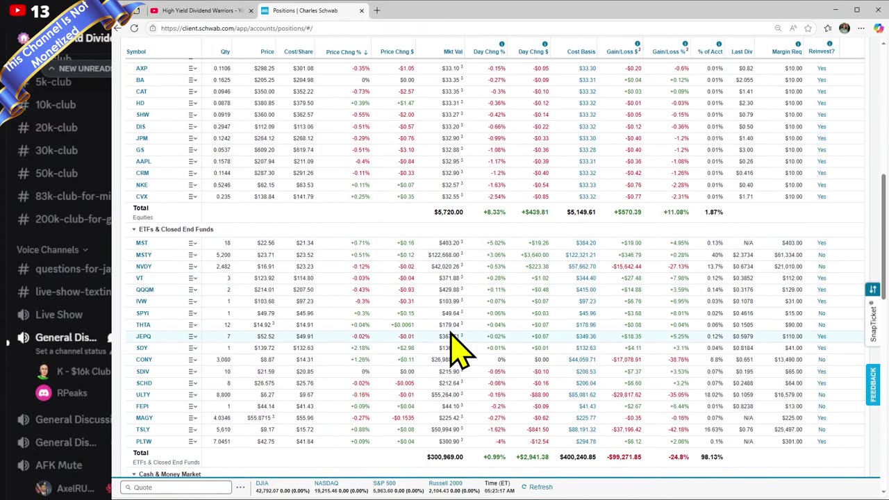Image resolution: width=889 pixels, height=500 pixels.
Task: Focus the browser address bar URL
Action: tap(237, 28)
